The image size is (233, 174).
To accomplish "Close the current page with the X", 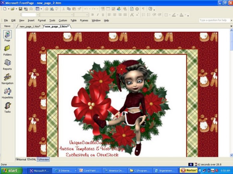I will tap(231, 26).
